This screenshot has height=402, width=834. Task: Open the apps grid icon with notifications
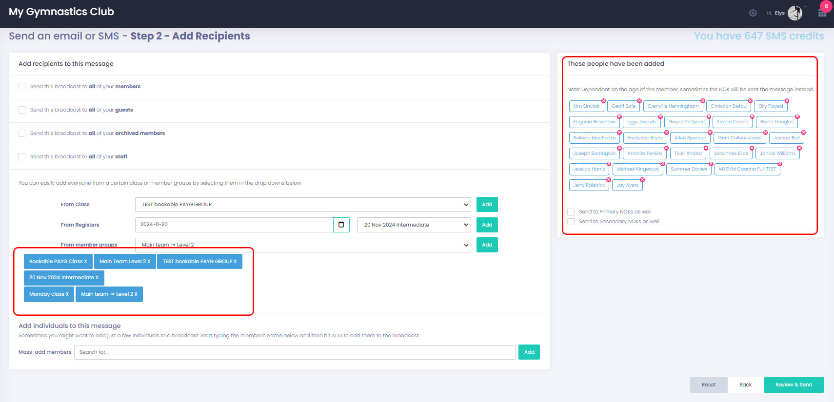click(822, 13)
